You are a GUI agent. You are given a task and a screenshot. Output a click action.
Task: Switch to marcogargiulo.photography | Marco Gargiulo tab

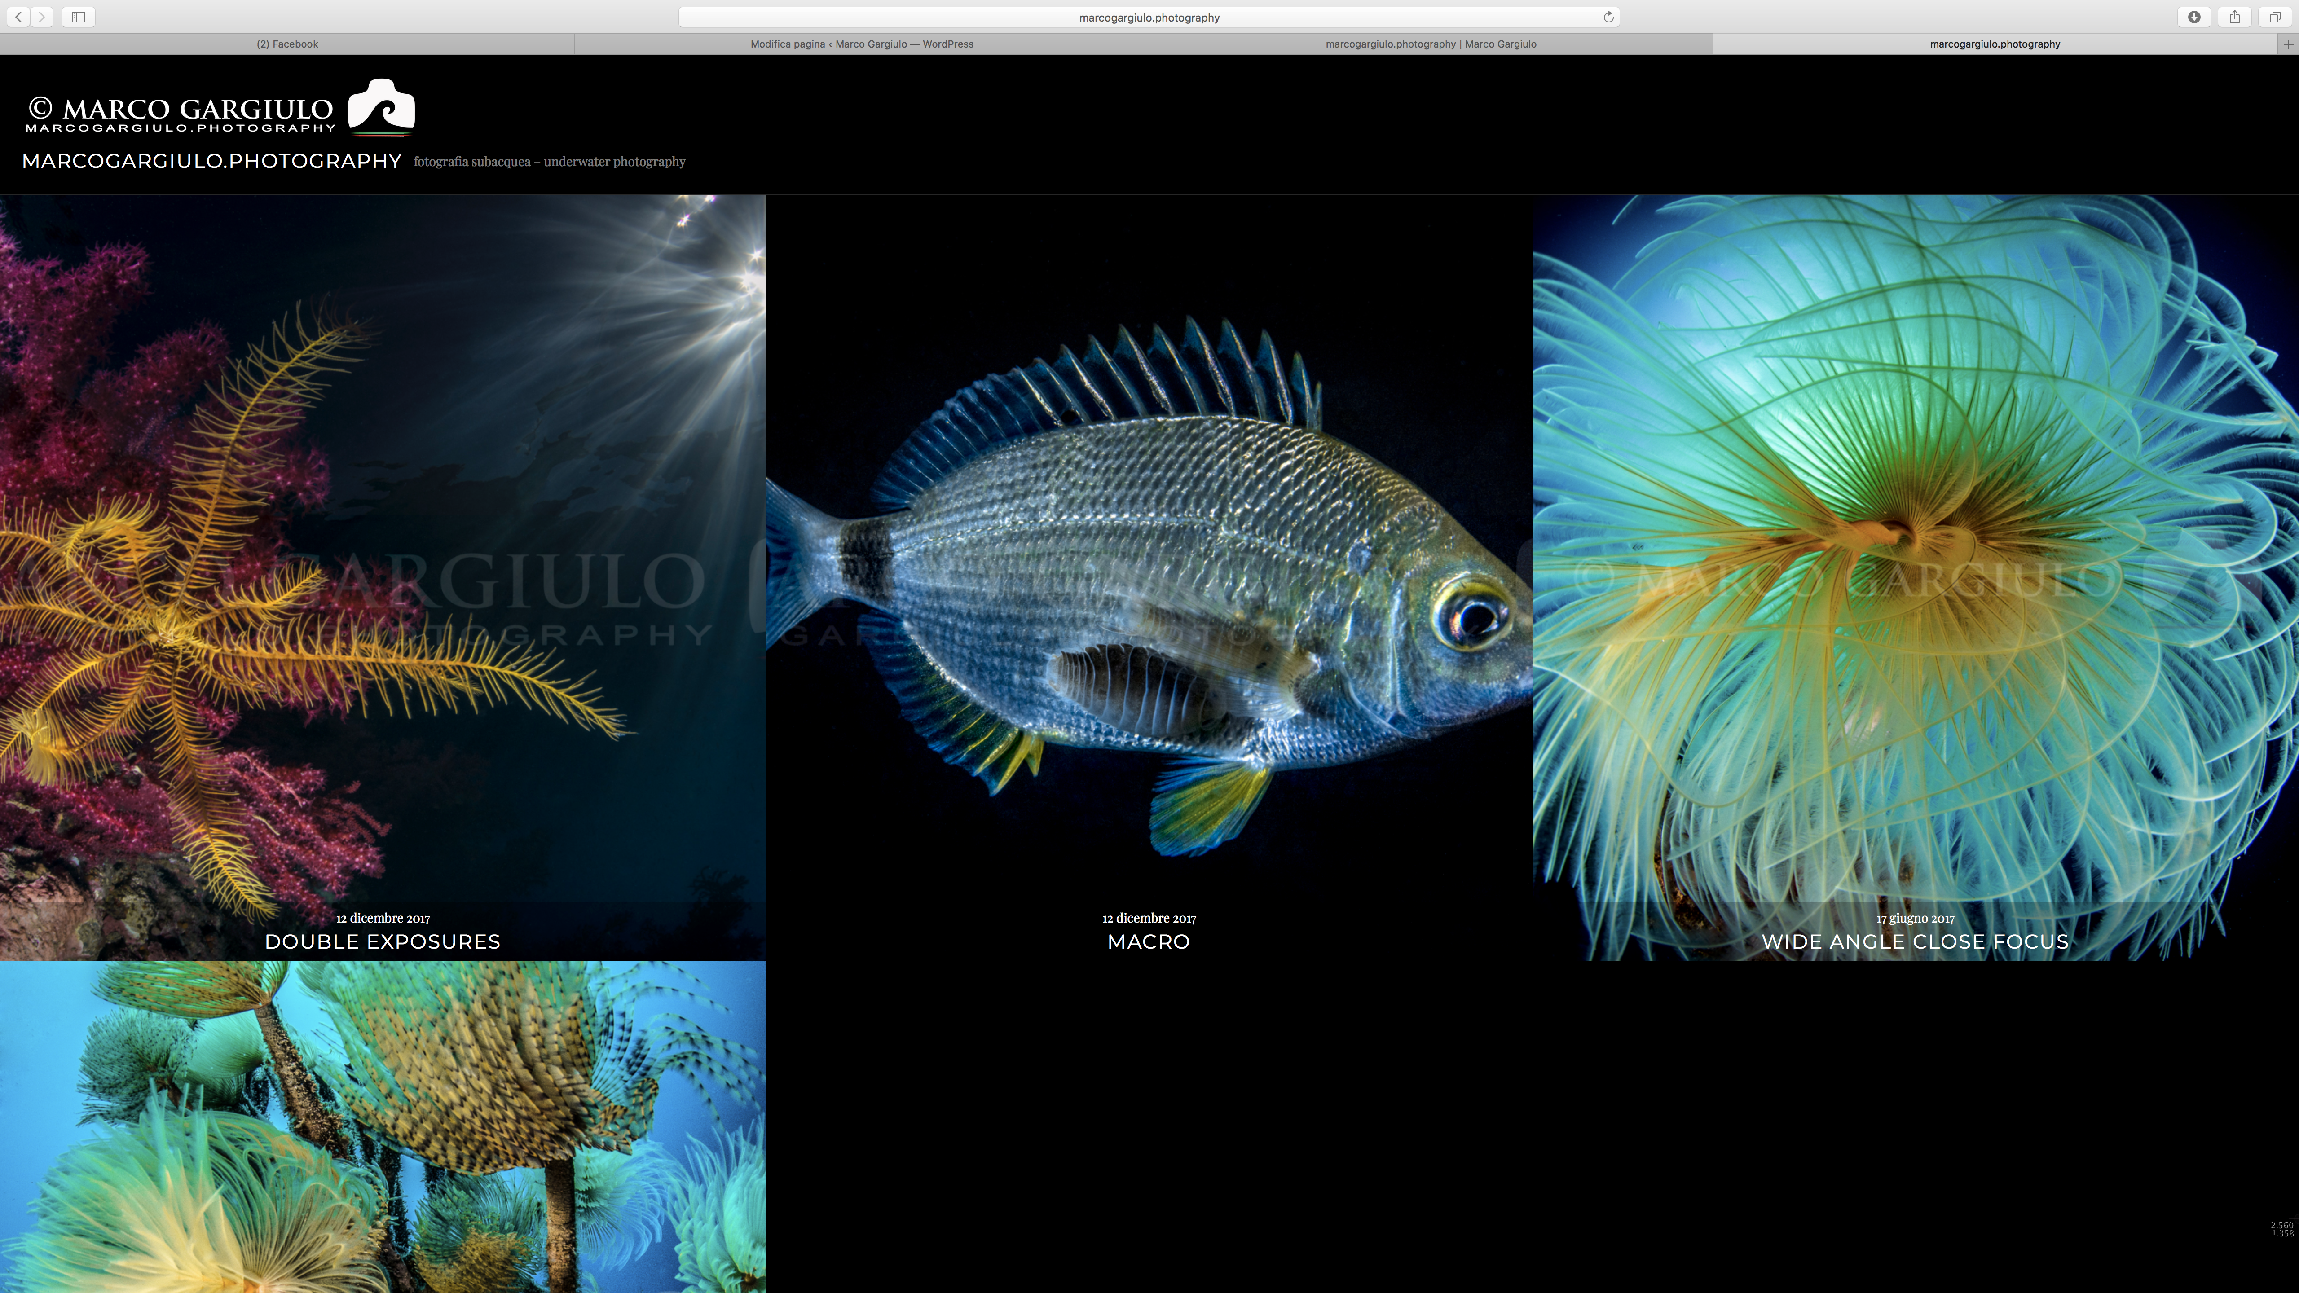[x=1431, y=44]
